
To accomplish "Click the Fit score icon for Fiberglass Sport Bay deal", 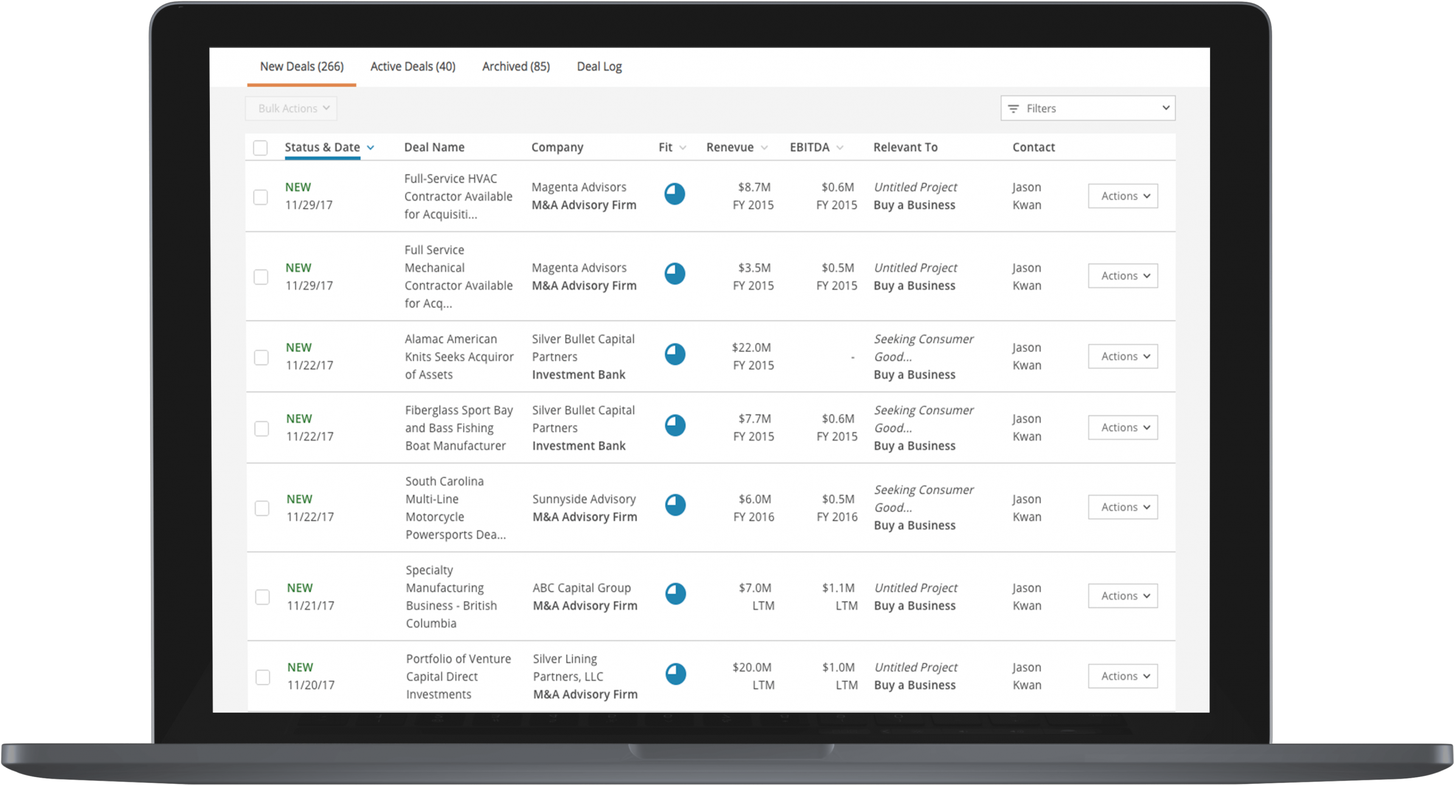I will 675,426.
